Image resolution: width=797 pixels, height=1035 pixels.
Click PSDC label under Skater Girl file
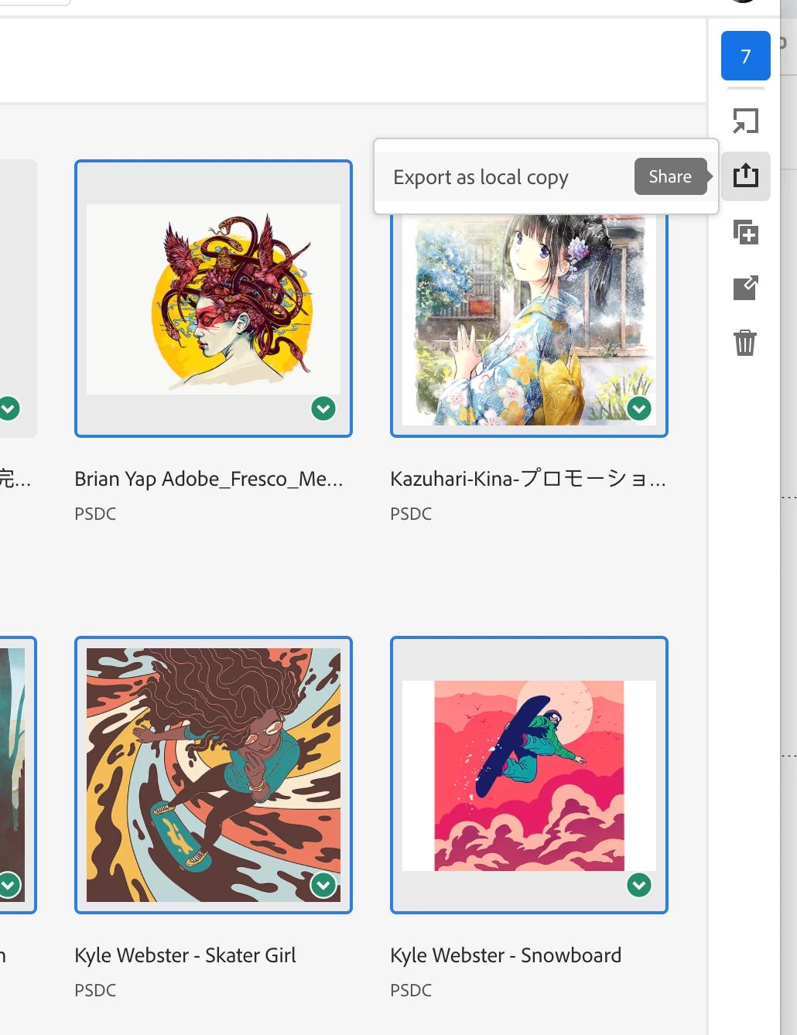pos(95,991)
